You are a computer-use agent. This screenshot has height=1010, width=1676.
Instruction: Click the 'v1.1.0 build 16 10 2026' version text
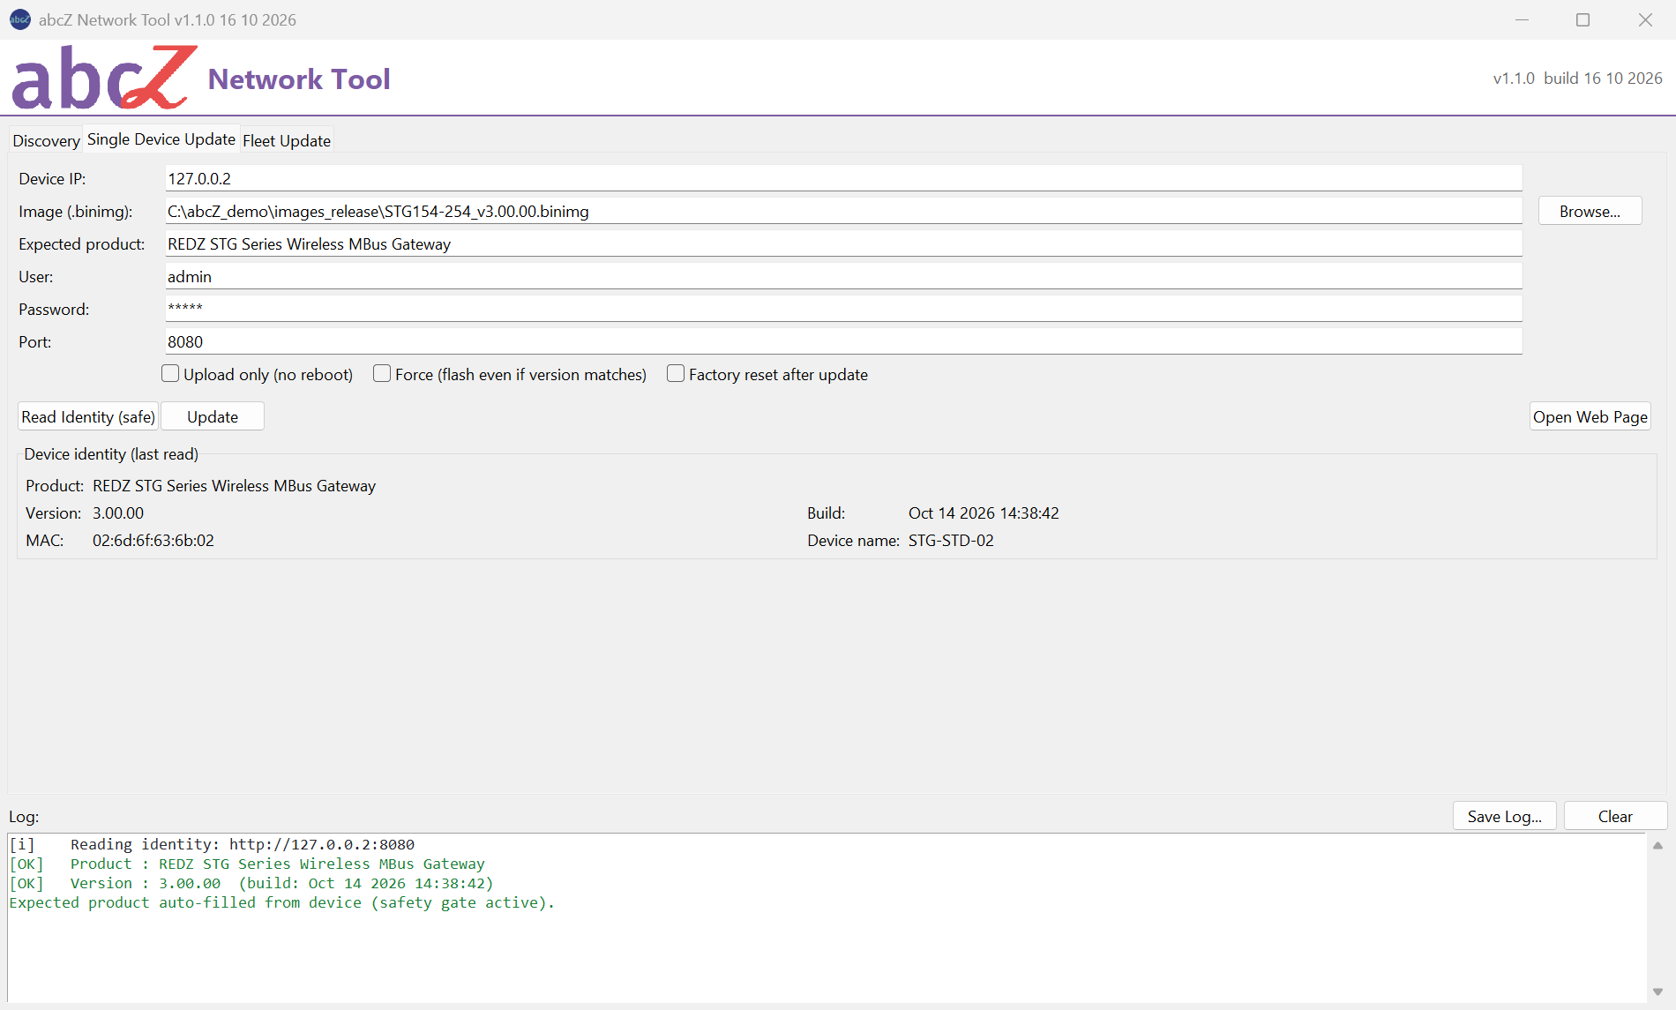[x=1577, y=78]
